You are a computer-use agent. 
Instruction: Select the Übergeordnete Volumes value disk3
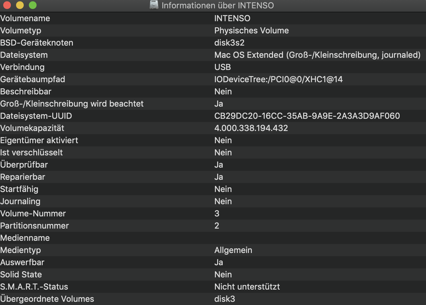click(x=225, y=299)
